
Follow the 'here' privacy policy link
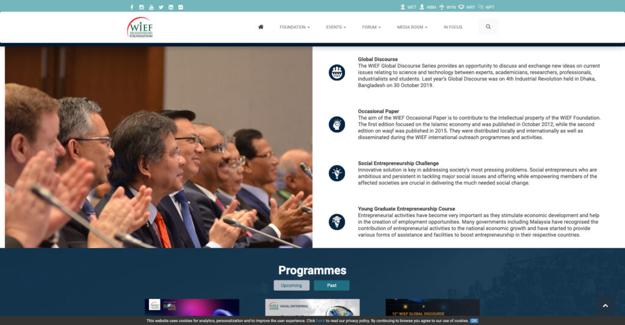point(320,321)
